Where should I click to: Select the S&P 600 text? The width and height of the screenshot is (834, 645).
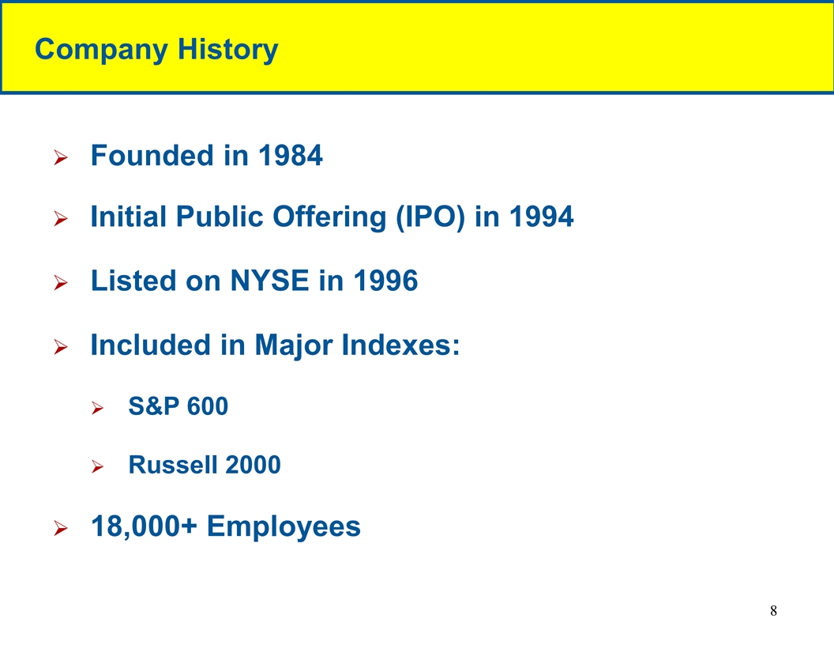pyautogui.click(x=178, y=407)
